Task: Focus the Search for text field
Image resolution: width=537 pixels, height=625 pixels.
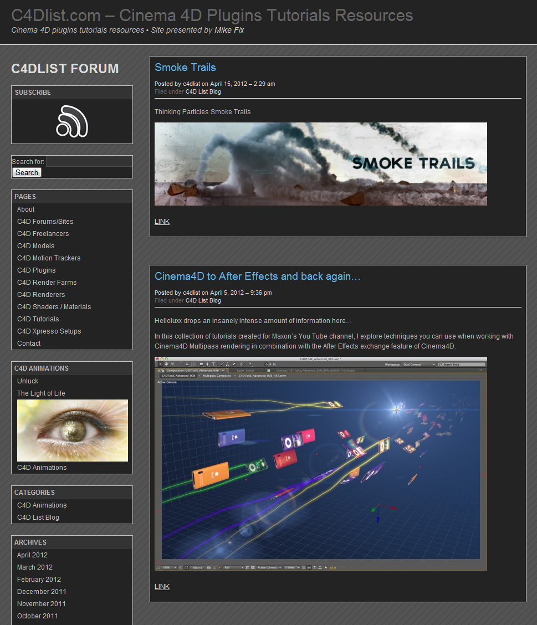Action: (89, 161)
